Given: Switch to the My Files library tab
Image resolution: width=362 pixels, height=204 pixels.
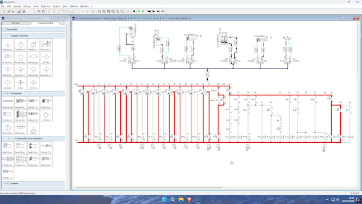Looking at the screenshot, I should click(15, 23).
